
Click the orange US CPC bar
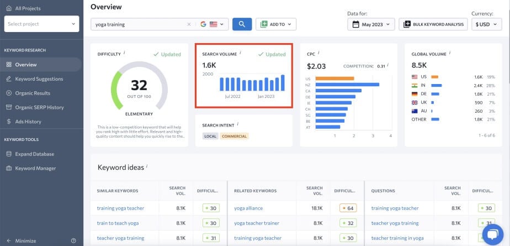tap(334, 78)
